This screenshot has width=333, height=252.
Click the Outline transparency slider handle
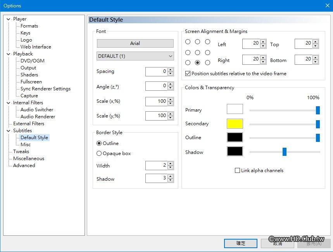point(318,138)
